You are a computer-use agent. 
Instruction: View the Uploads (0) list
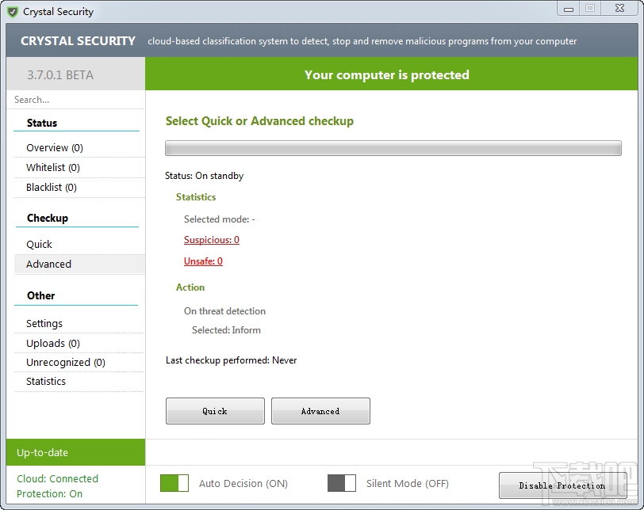(49, 342)
